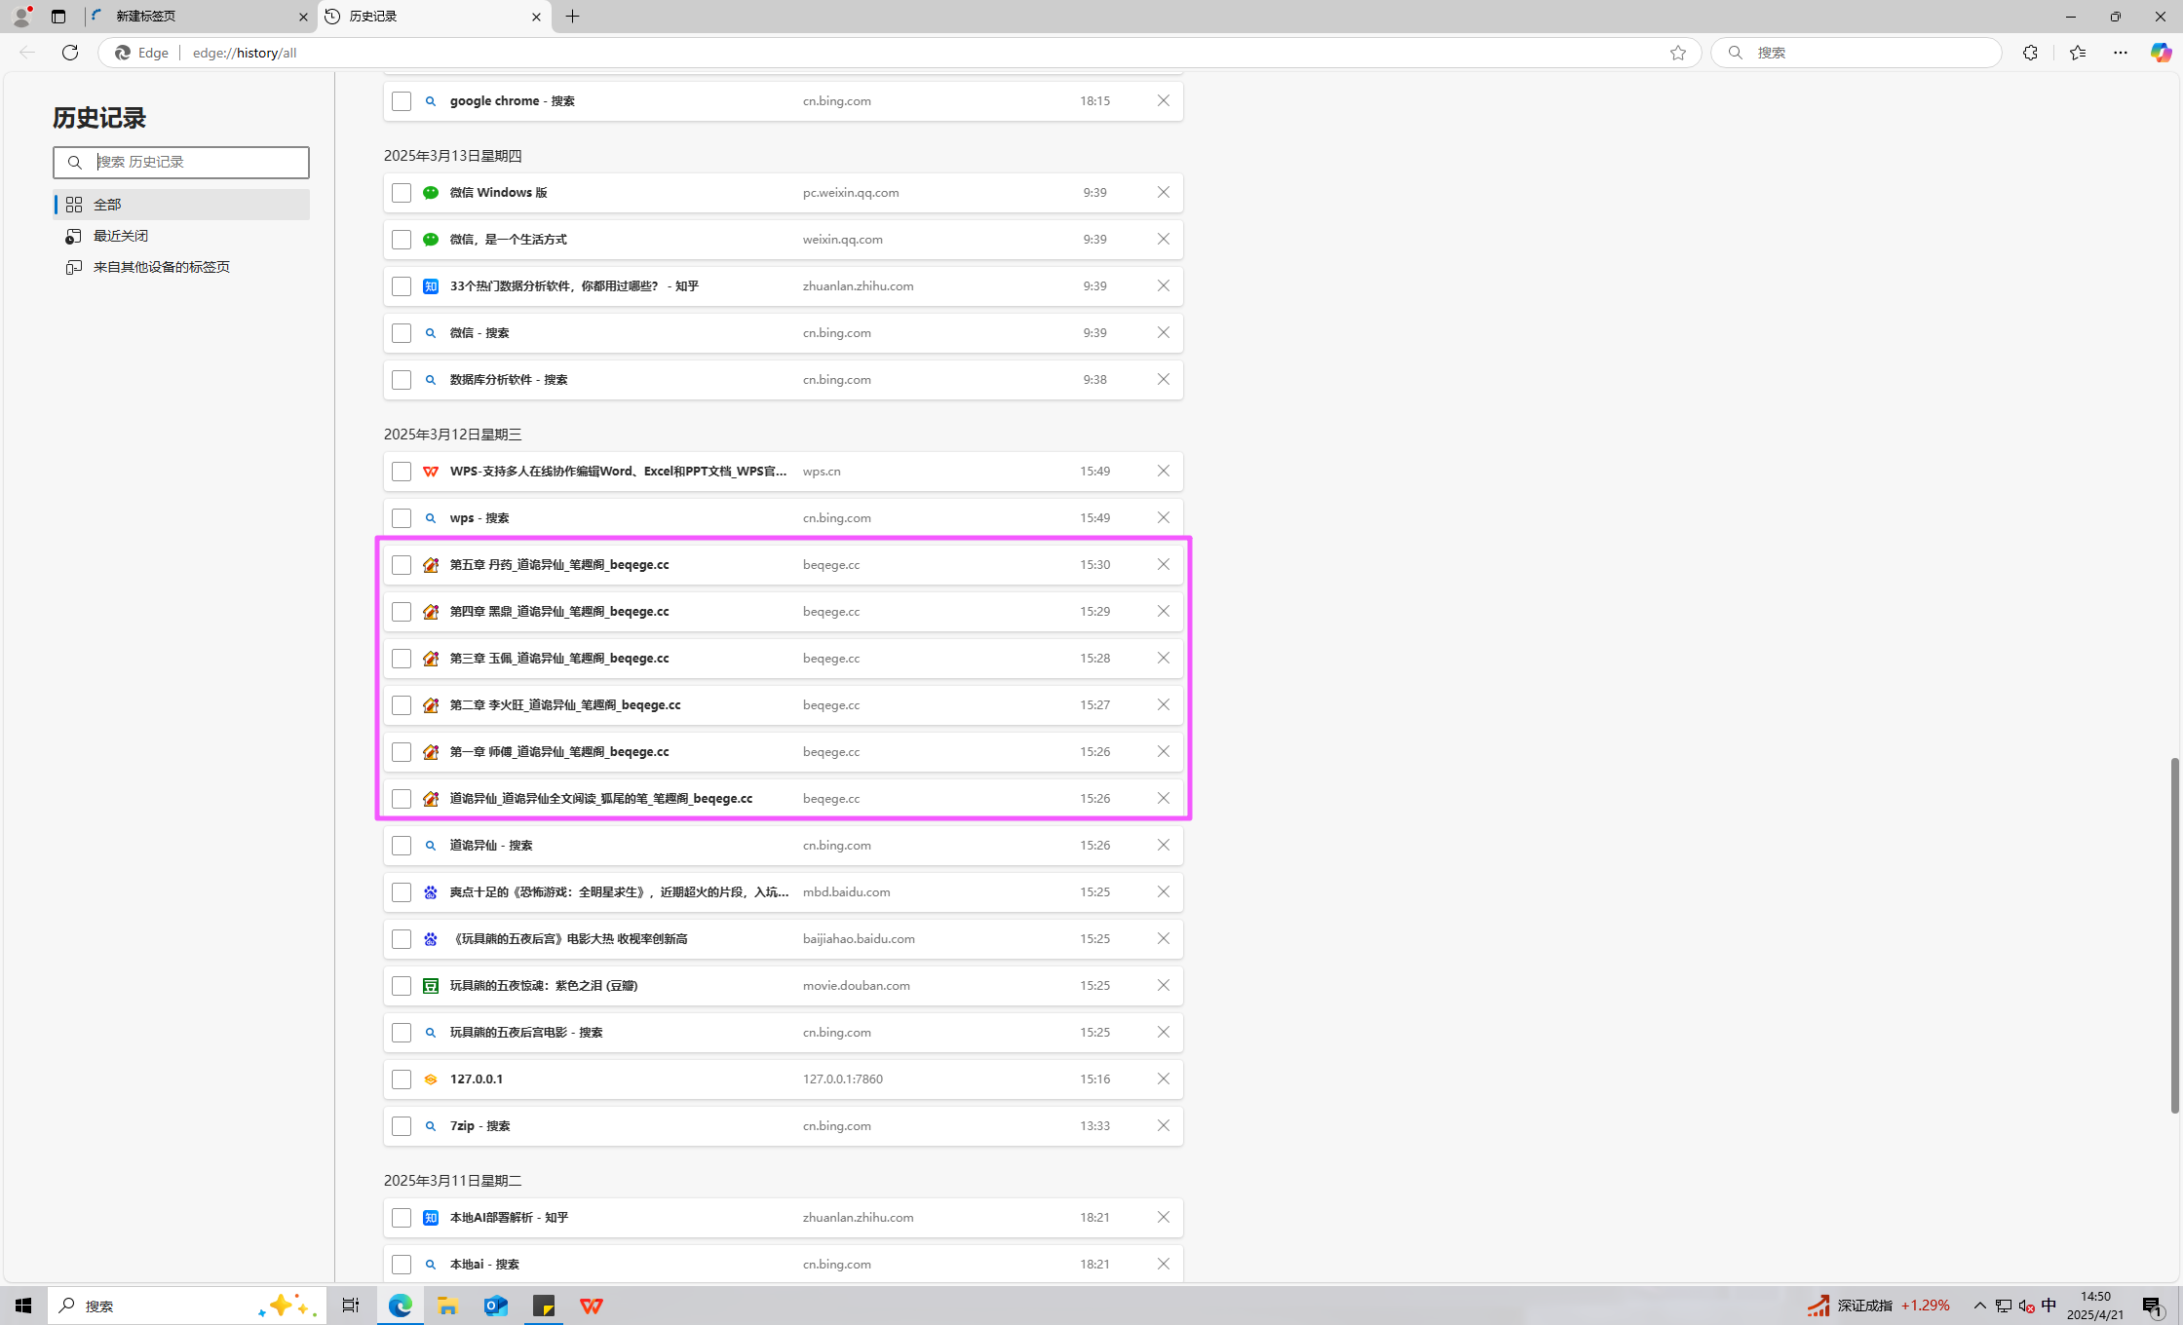Open a new tab with plus button

coord(572,17)
